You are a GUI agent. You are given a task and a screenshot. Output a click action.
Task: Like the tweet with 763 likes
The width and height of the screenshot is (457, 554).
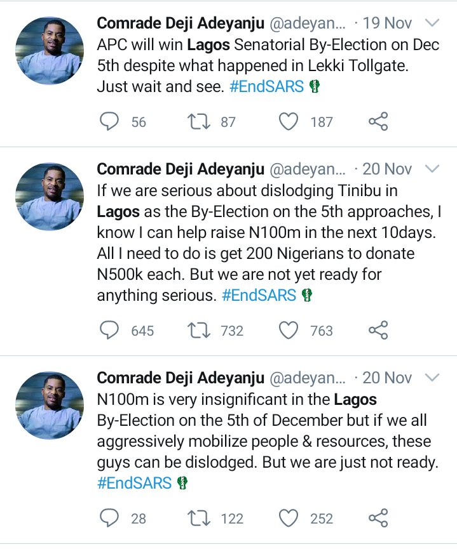pyautogui.click(x=289, y=330)
